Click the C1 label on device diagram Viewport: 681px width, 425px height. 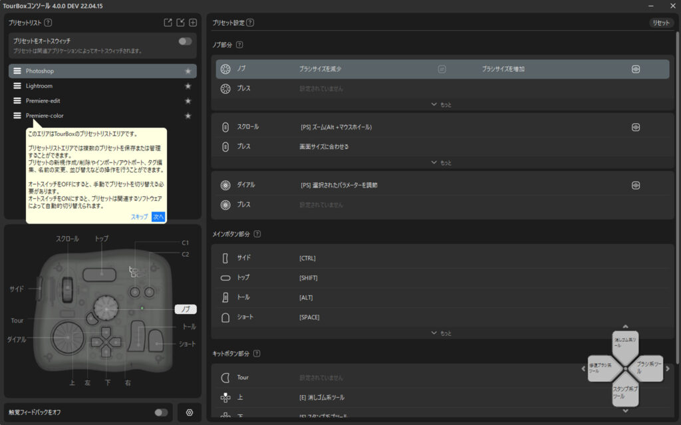pos(186,243)
